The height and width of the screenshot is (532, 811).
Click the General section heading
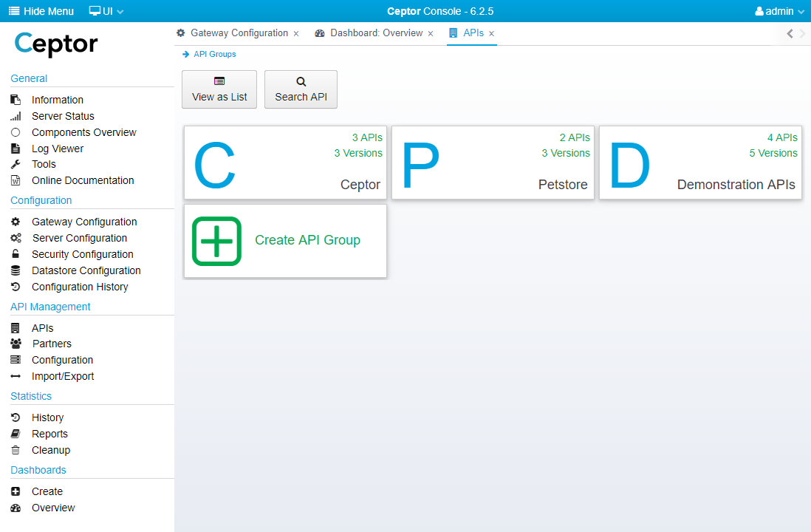pyautogui.click(x=29, y=78)
